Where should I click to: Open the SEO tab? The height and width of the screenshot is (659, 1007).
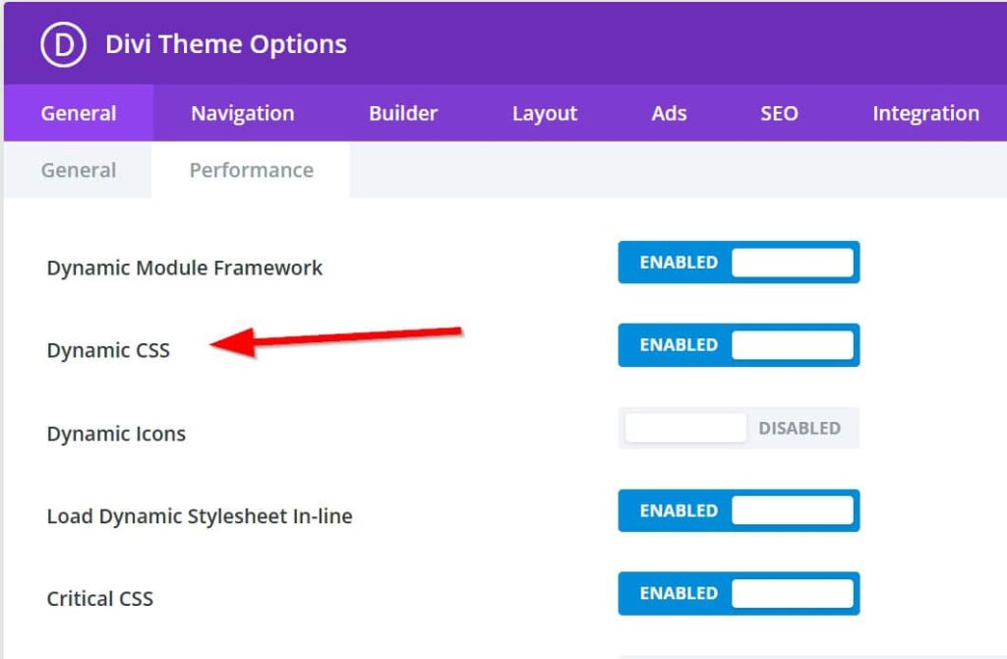pyautogui.click(x=779, y=113)
